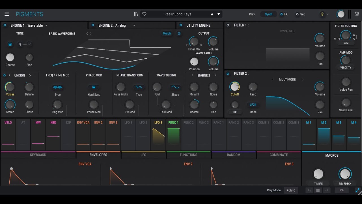Expand tips lightbulb dropdown chevron
The image size is (362, 204).
click(327, 14)
